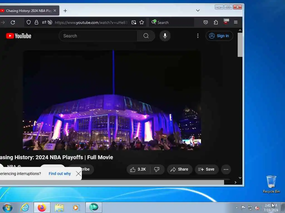This screenshot has width=285, height=213.
Task: Search with voice using microphone icon
Action: 165,36
